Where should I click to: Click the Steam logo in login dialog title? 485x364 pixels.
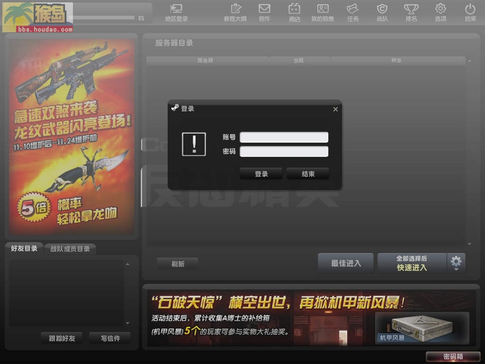(175, 108)
